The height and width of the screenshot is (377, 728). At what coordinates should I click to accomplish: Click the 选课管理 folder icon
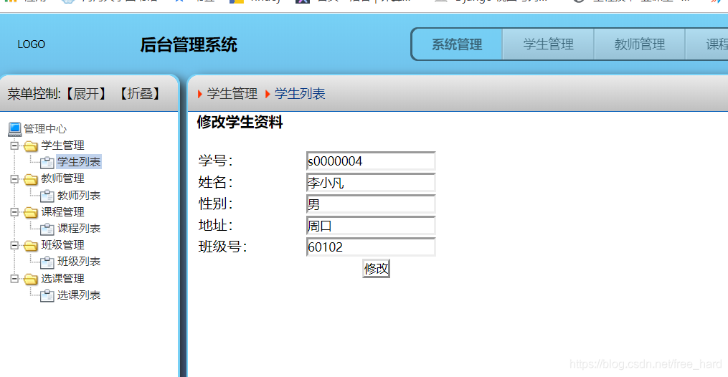click(x=31, y=279)
